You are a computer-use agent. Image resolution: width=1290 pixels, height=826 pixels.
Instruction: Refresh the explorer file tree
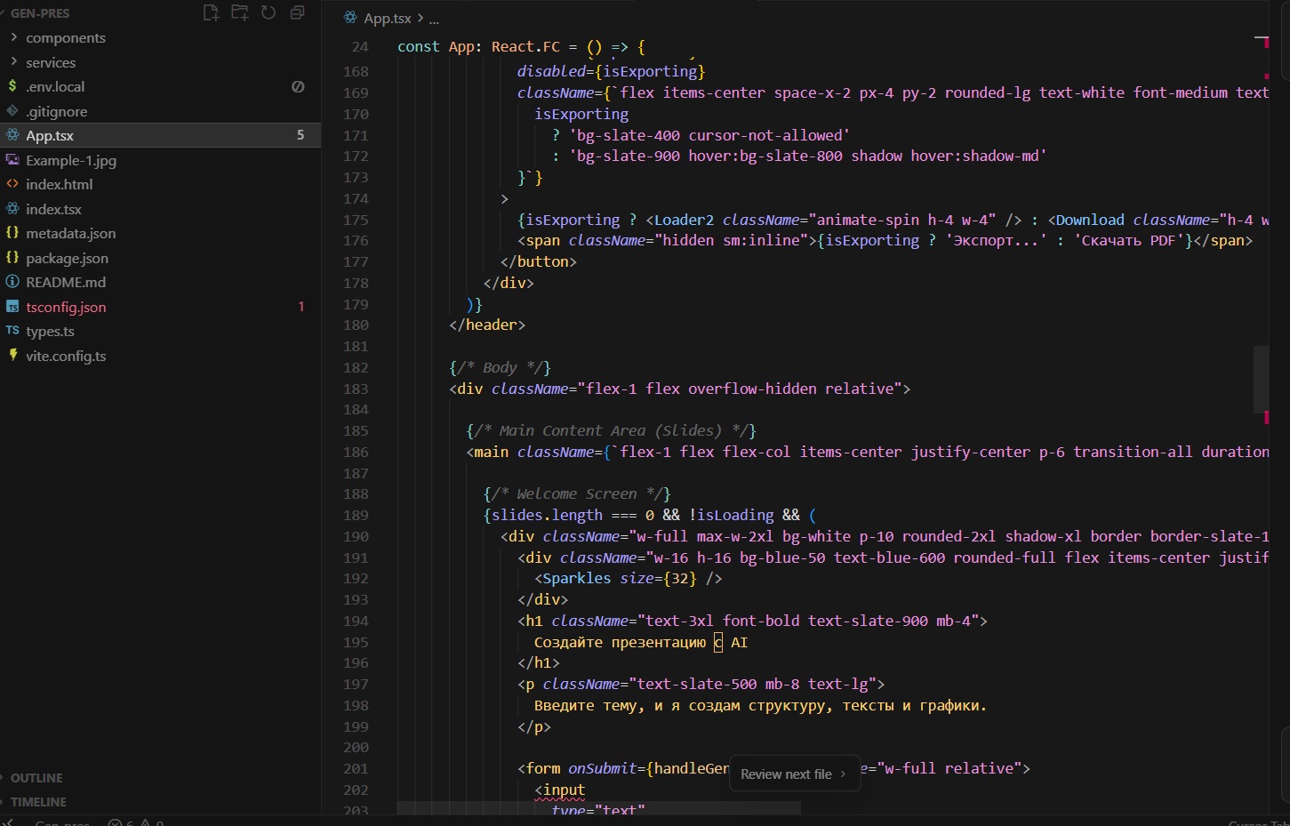[268, 12]
